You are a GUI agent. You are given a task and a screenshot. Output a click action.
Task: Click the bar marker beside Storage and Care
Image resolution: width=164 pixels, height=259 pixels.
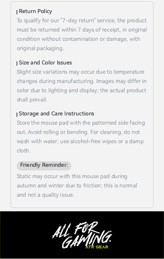click(17, 115)
